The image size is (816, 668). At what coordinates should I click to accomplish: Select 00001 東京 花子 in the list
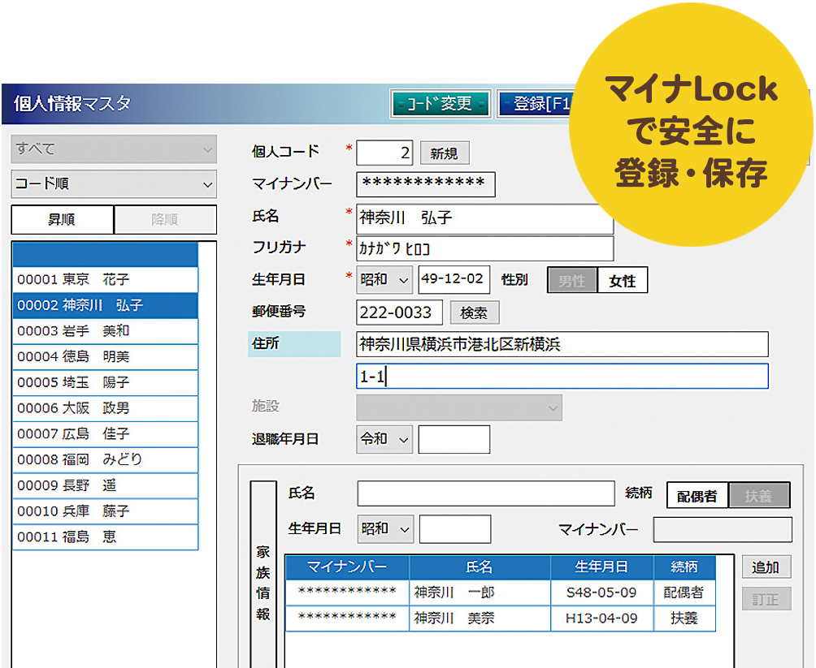(x=105, y=279)
